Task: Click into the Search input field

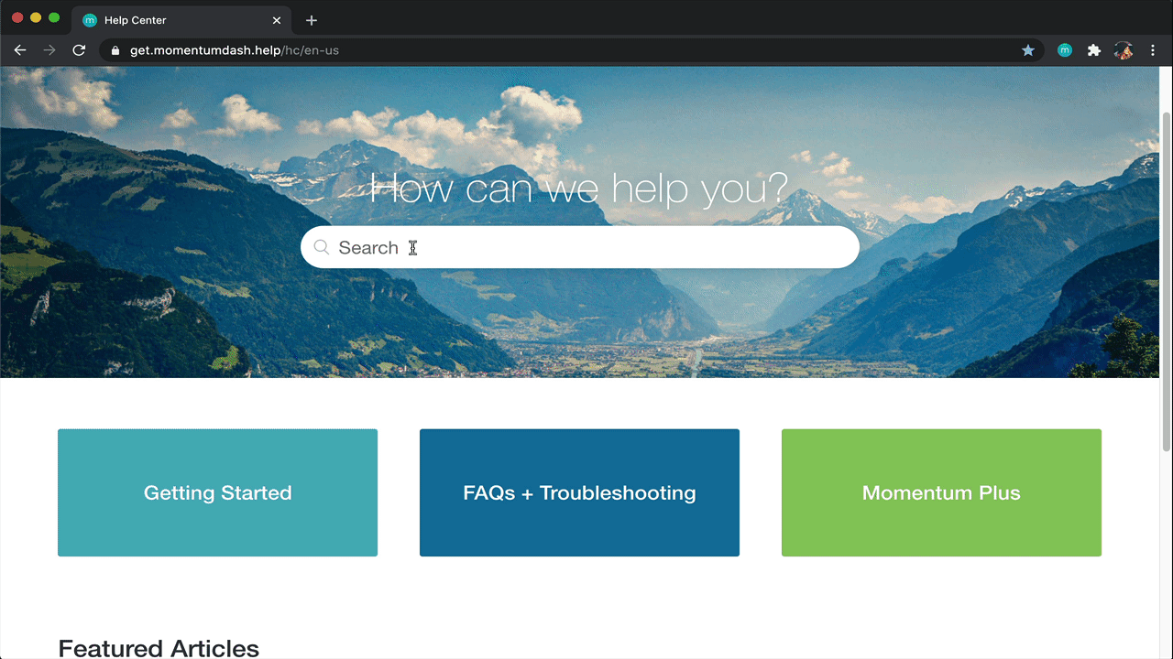Action: [580, 247]
